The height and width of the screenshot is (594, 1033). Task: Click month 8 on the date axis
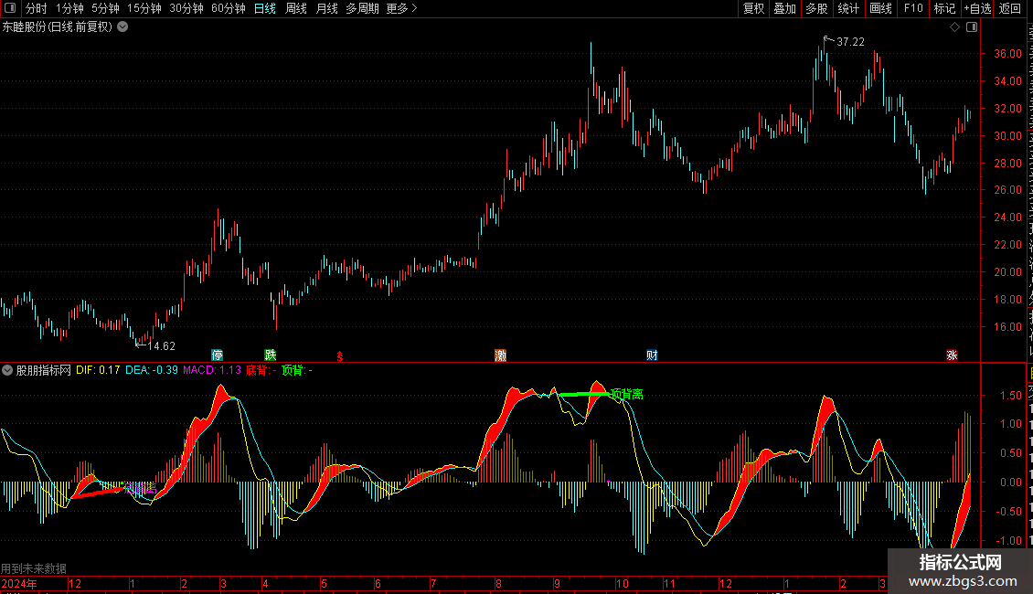pos(499,583)
